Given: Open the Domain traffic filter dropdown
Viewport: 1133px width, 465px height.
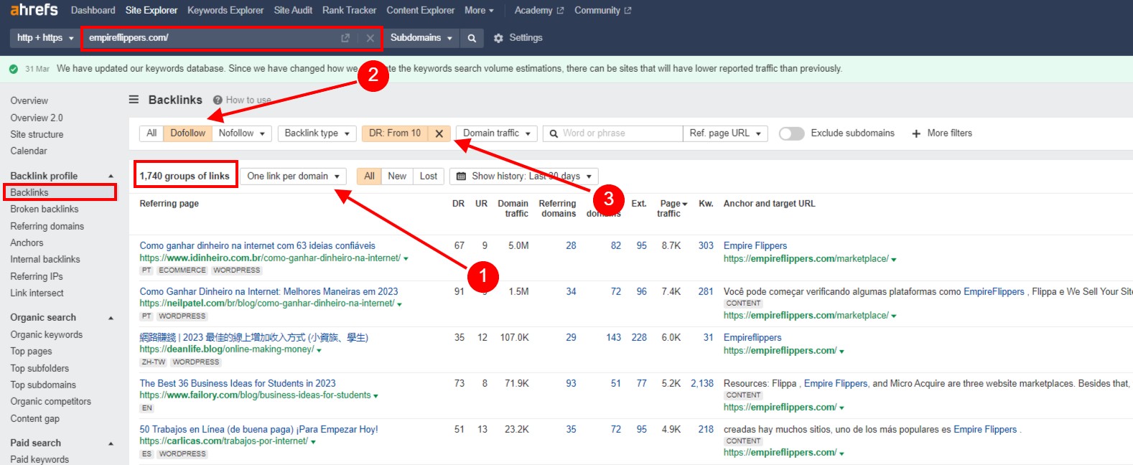Looking at the screenshot, I should (497, 133).
